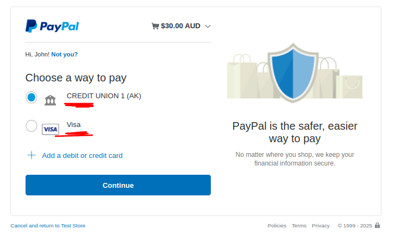Click the Visa card icon
Screen dimensions: 401x235
click(x=51, y=129)
